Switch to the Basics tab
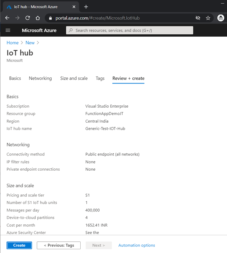227x253 pixels. (15, 79)
